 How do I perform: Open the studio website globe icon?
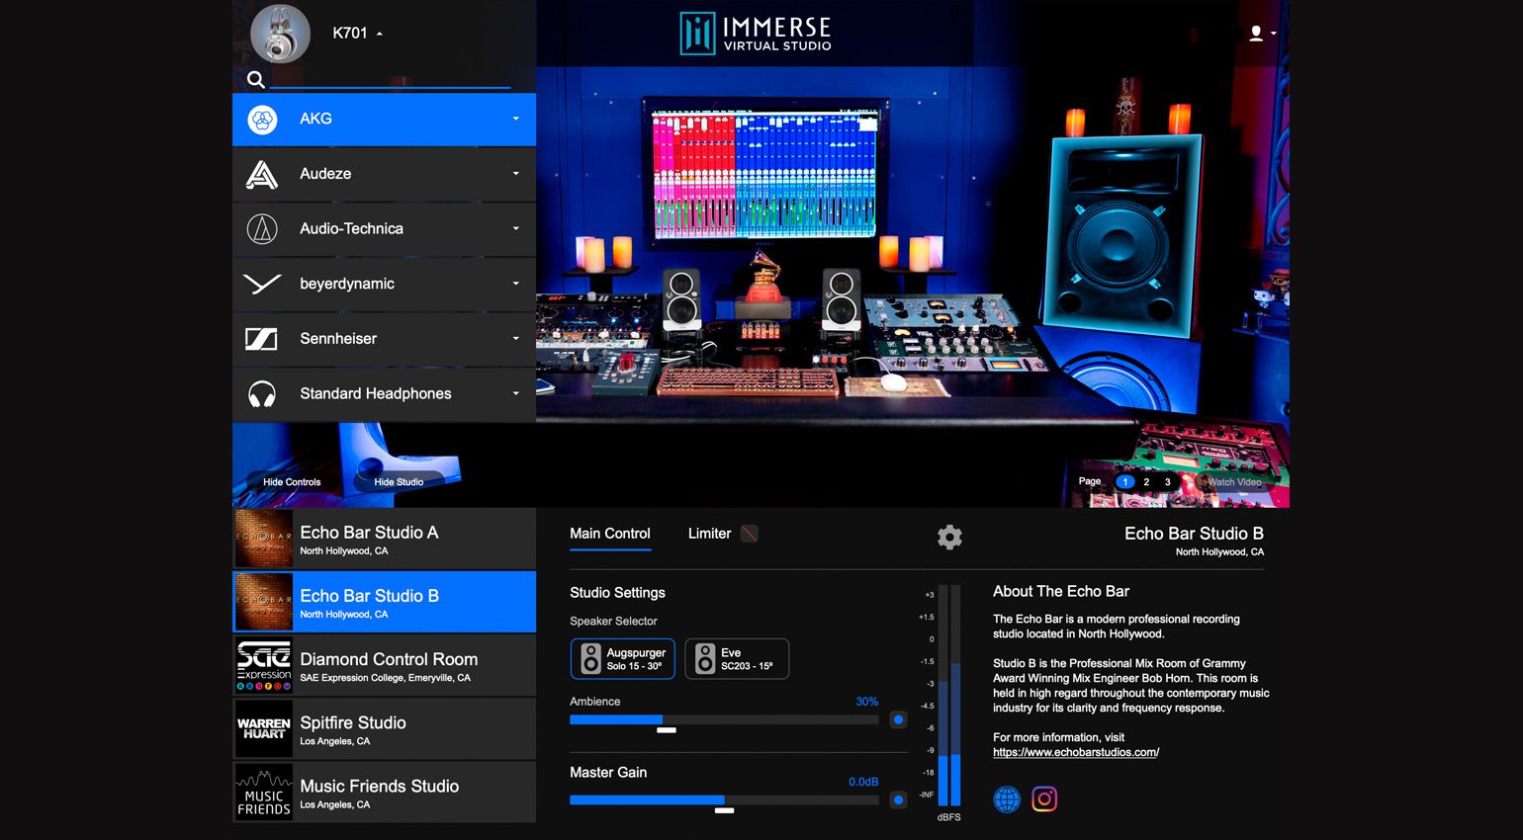click(x=1007, y=798)
